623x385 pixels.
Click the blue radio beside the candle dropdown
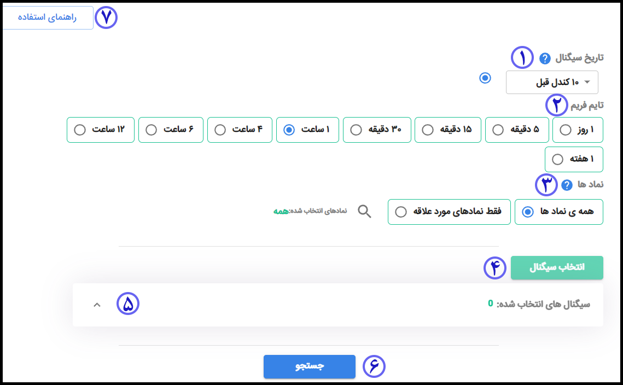[x=485, y=78]
